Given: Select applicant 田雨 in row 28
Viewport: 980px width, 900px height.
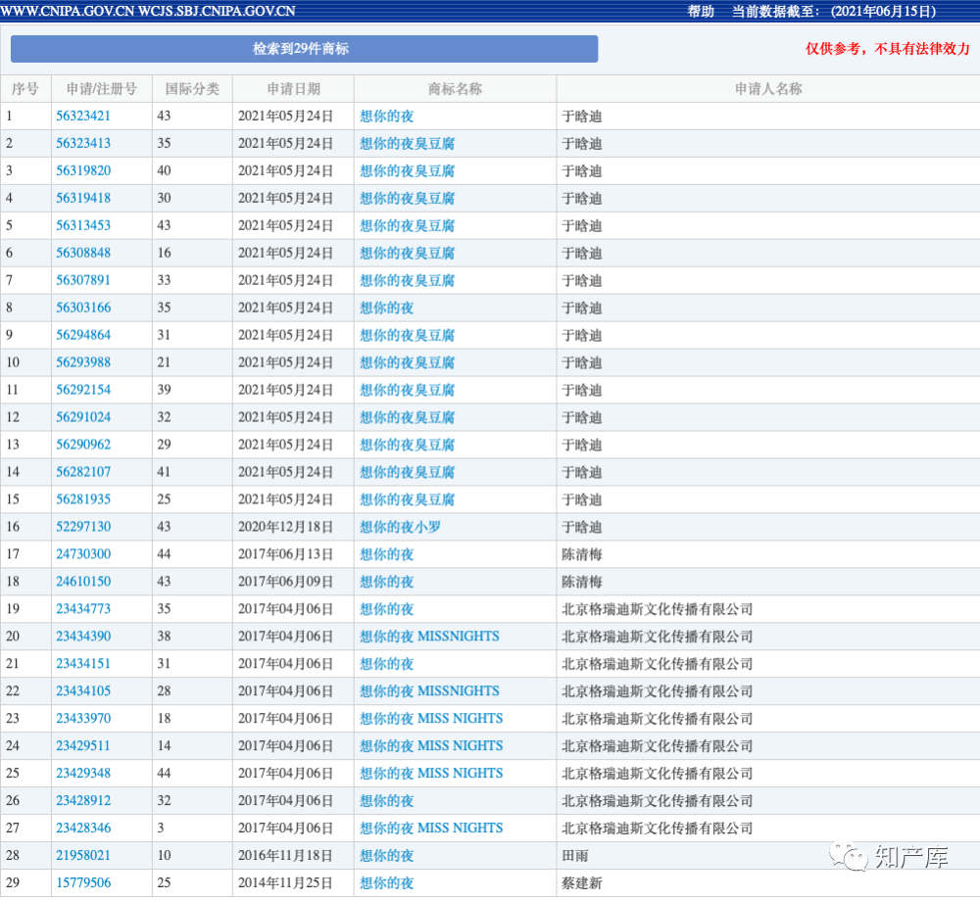Looking at the screenshot, I should [x=575, y=856].
